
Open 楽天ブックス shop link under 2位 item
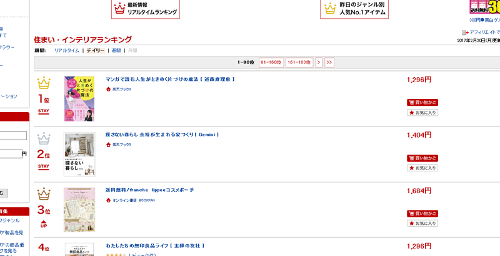[122, 145]
